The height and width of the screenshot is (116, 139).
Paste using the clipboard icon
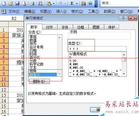[49, 3]
